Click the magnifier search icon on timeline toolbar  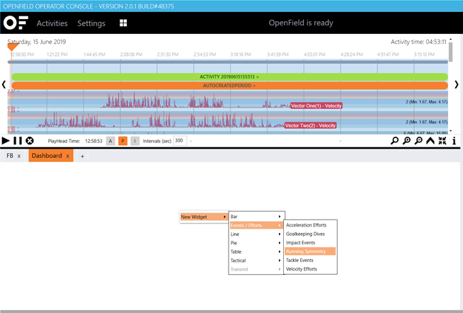394,140
